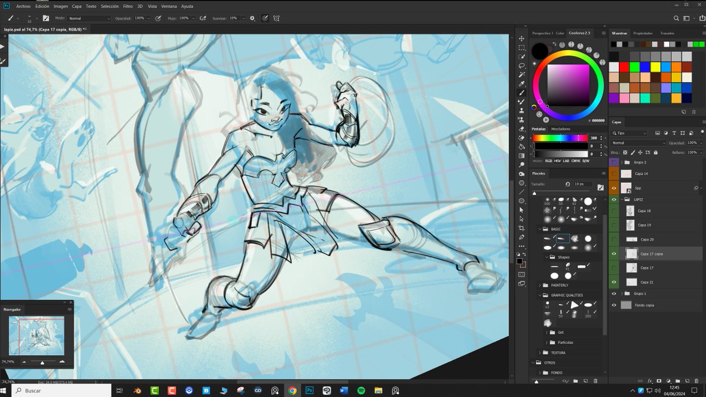
Task: Switch to the Mezcladores tab in Coolorus
Action: (561, 129)
